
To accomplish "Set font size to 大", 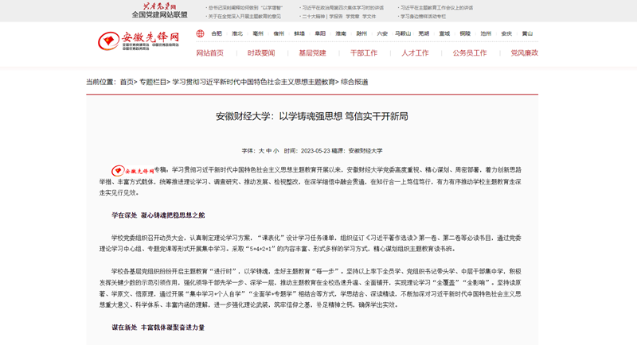I will (x=261, y=150).
